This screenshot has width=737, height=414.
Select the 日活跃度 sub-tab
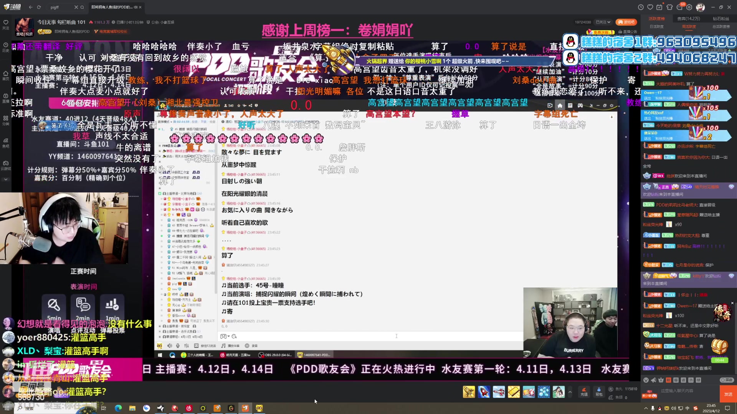coord(656,26)
